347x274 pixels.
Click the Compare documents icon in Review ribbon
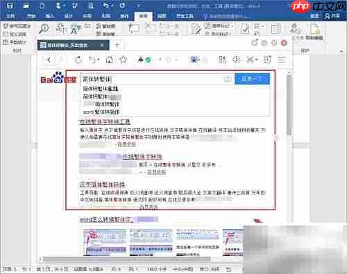tap(276, 29)
